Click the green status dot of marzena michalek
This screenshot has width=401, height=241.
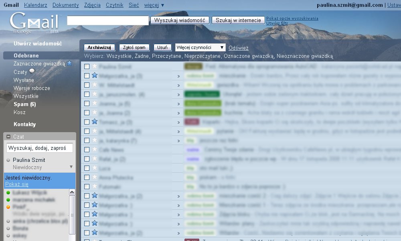8,200
